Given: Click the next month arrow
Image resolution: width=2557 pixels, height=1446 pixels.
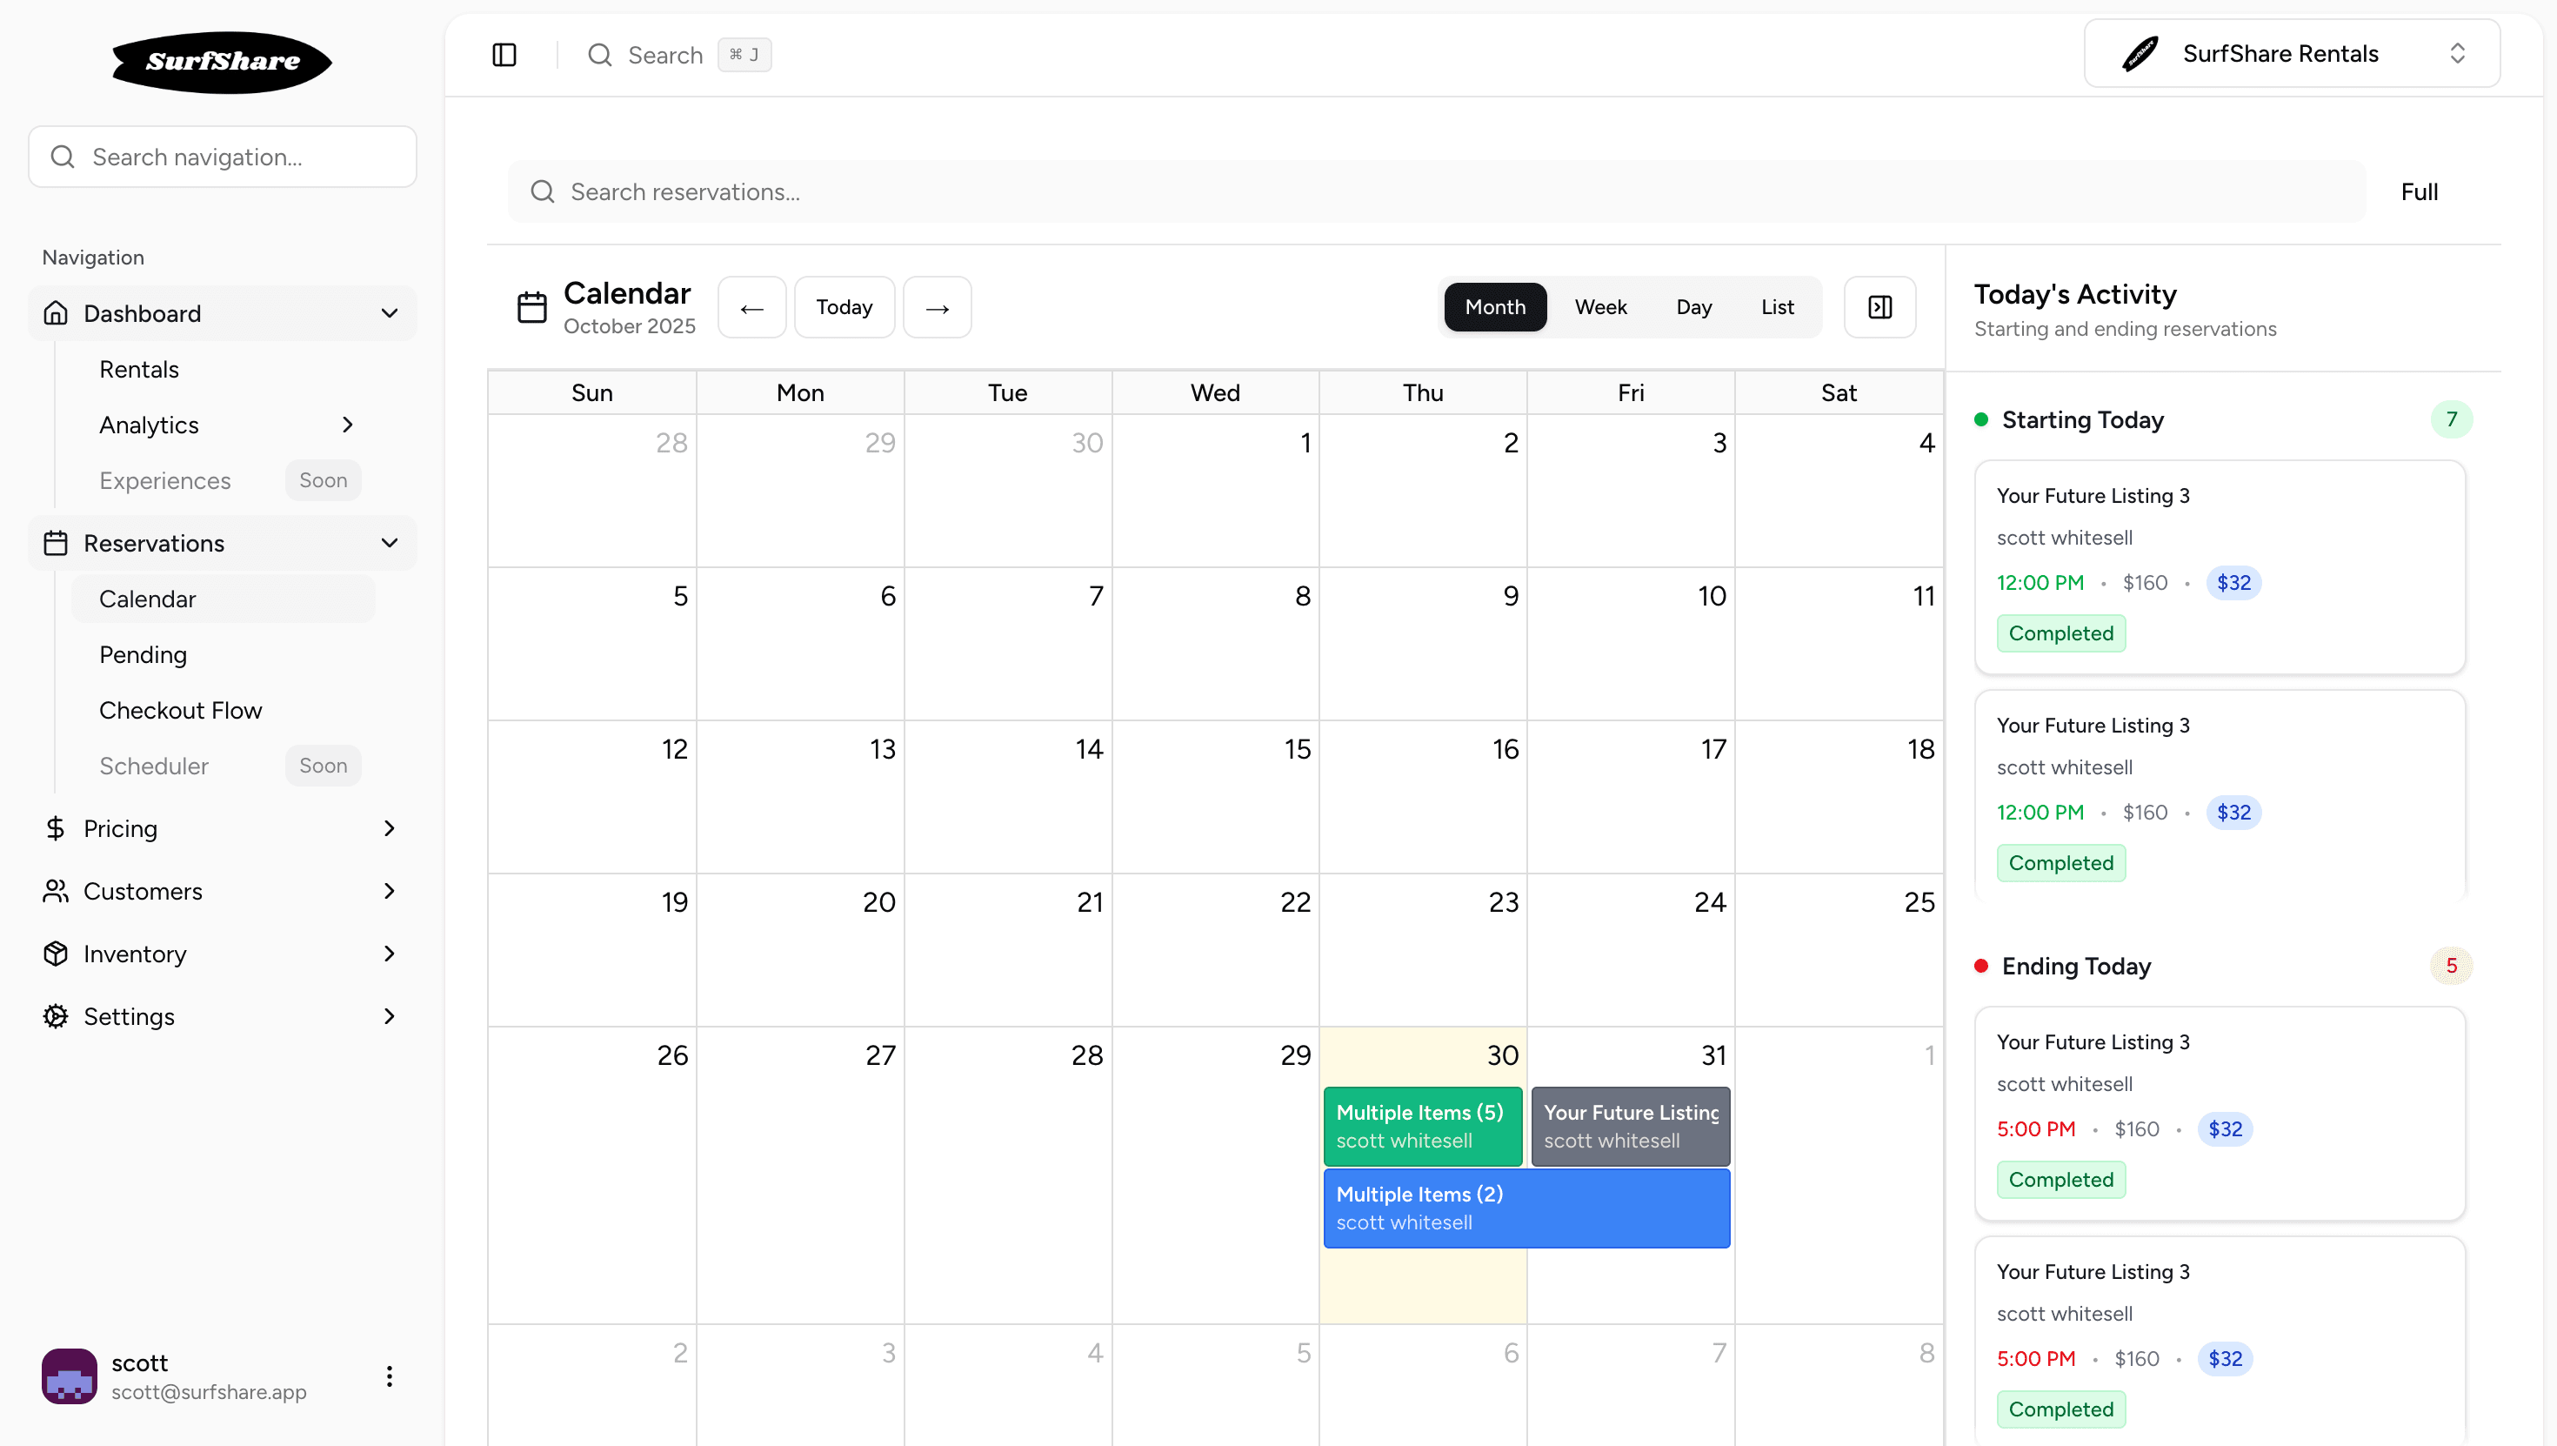Looking at the screenshot, I should tap(937, 308).
